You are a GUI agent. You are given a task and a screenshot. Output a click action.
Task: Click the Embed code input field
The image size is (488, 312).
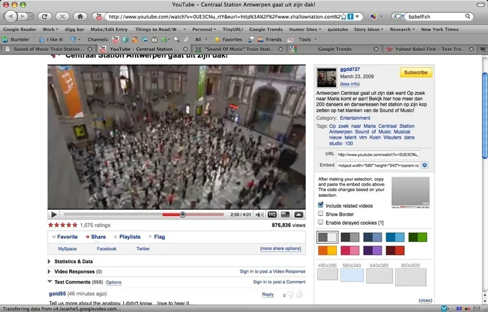[378, 165]
